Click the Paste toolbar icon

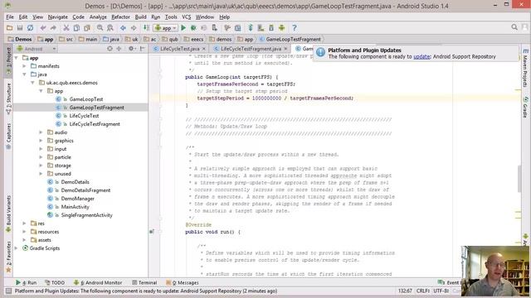pyautogui.click(x=87, y=27)
